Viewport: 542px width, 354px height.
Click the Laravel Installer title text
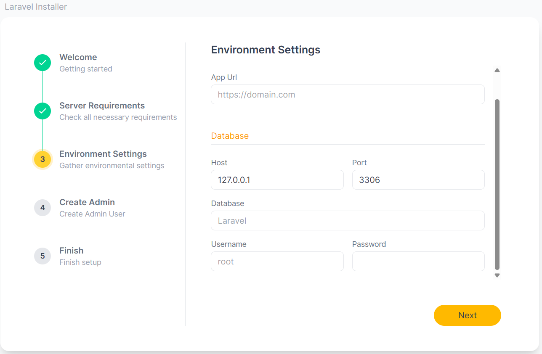[x=36, y=7]
